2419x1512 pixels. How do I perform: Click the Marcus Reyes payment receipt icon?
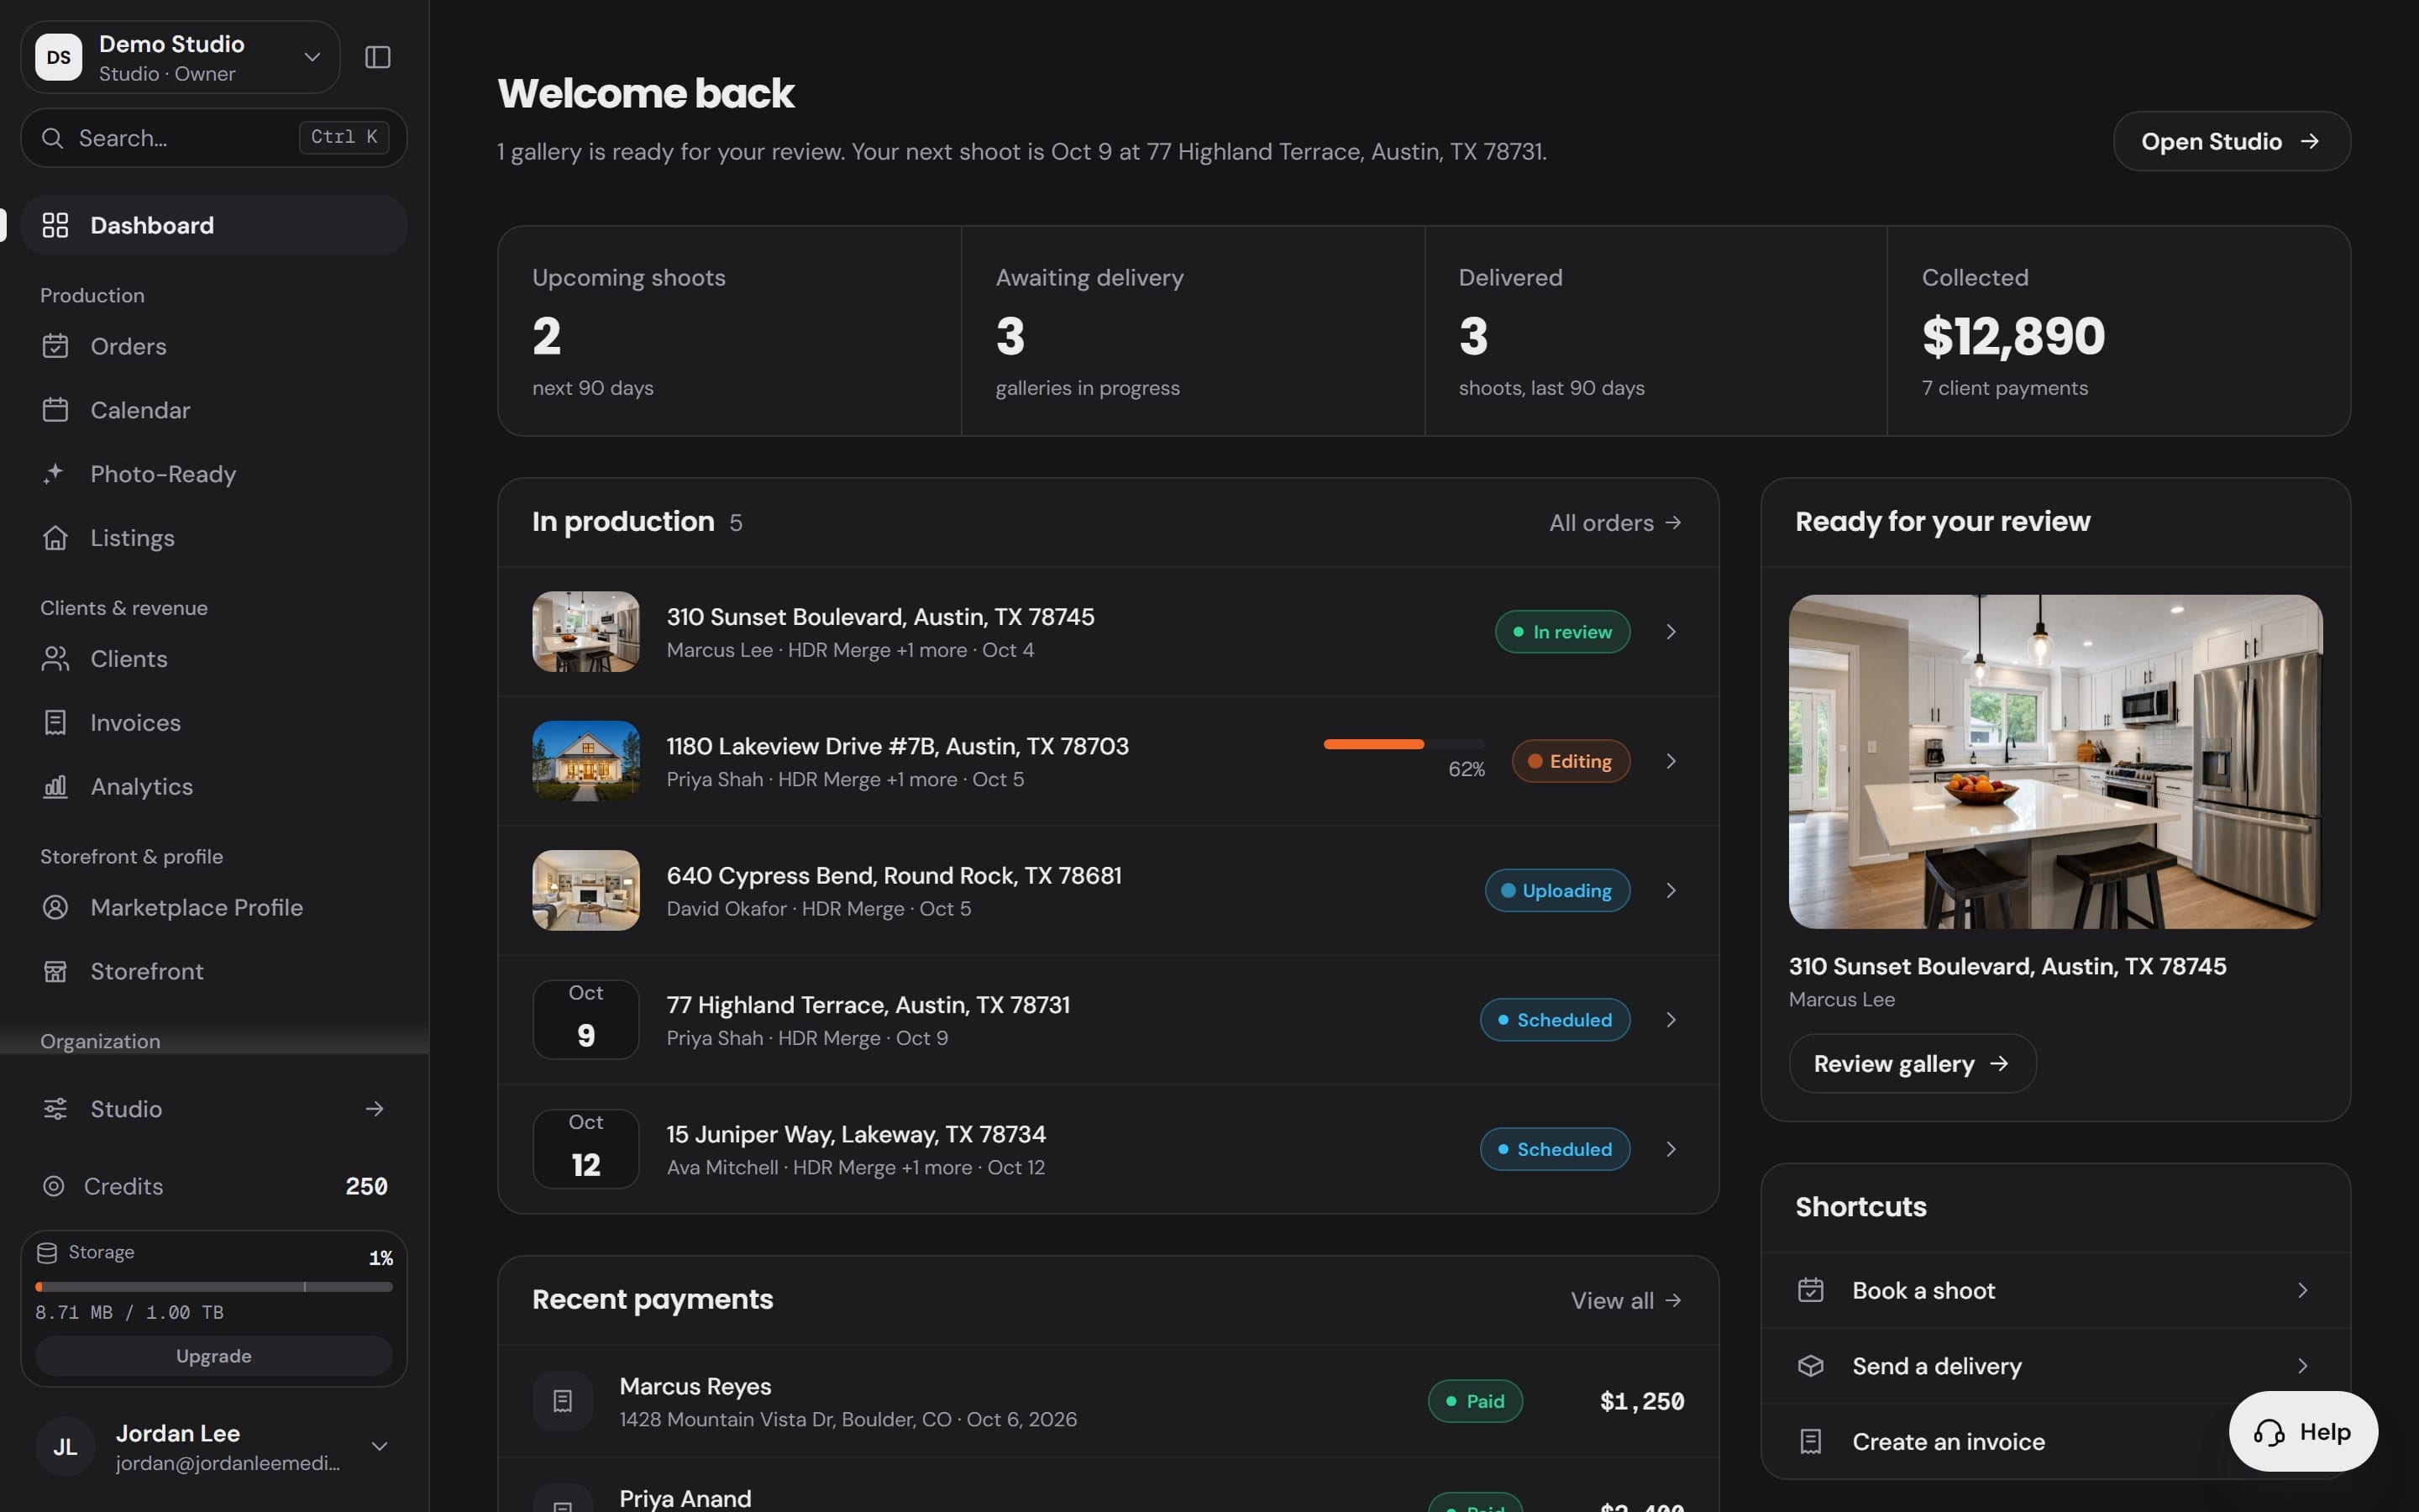pos(563,1401)
